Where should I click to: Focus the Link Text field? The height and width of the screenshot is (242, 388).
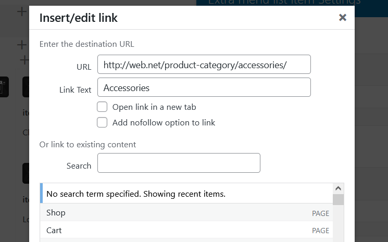(x=204, y=87)
